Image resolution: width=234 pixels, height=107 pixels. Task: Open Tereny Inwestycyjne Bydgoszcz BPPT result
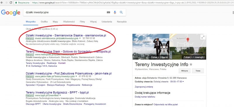pyautogui.click(x=57, y=93)
